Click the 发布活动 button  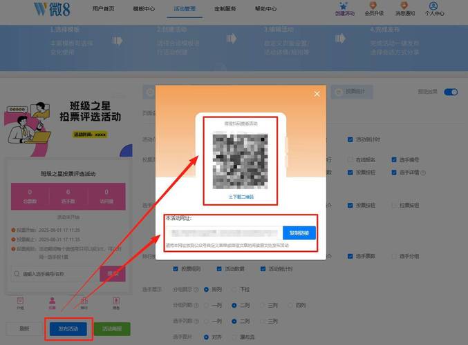(x=68, y=329)
